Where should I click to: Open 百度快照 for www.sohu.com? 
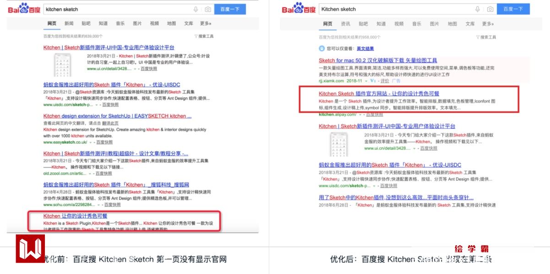pos(112,205)
